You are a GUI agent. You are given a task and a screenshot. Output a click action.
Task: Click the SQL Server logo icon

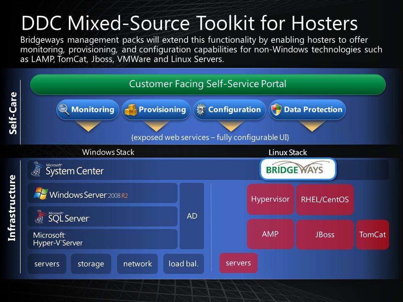[41, 216]
